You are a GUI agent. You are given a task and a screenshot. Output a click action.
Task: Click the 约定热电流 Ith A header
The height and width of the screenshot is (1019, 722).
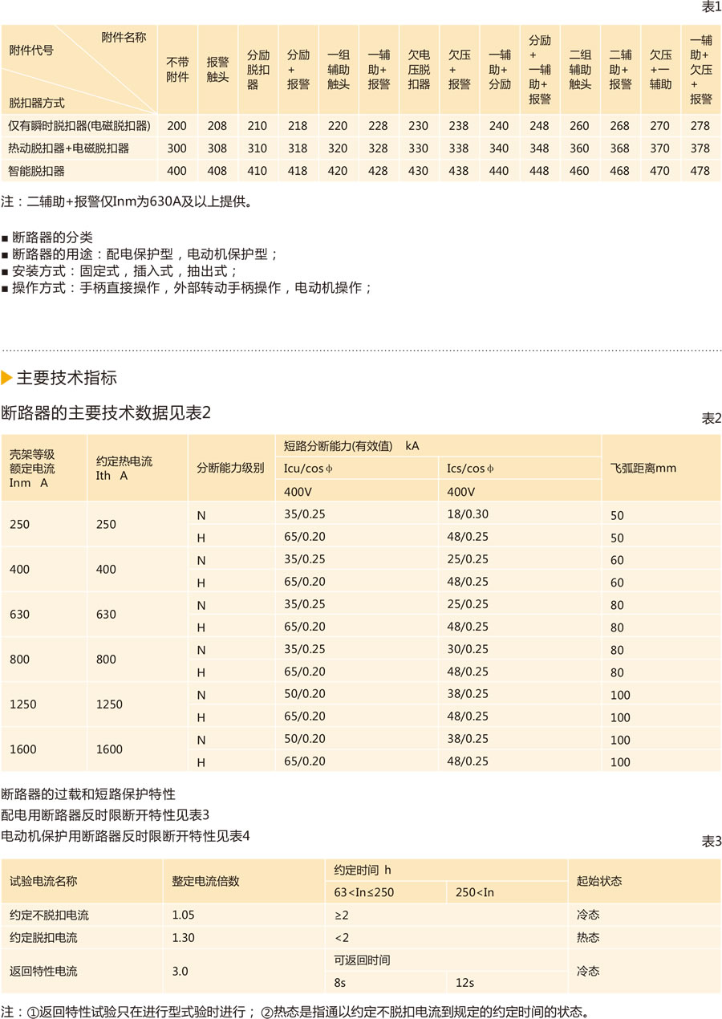(124, 468)
